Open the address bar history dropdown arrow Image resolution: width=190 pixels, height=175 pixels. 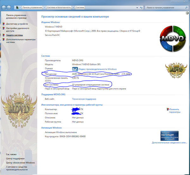point(137,8)
